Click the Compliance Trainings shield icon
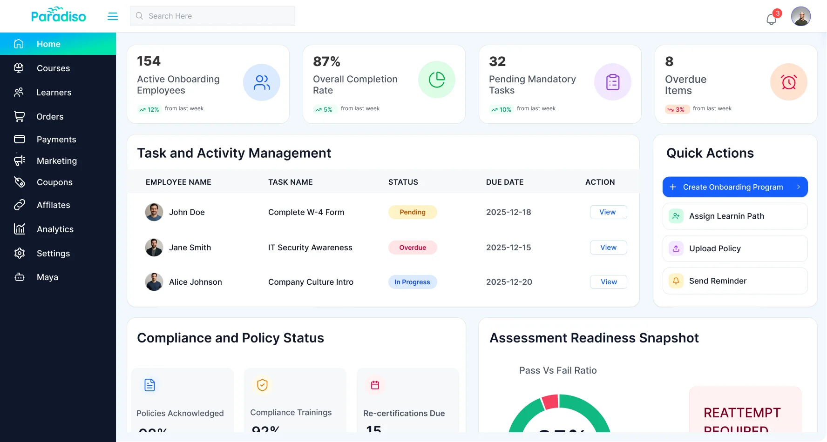The width and height of the screenshot is (827, 442). click(262, 385)
